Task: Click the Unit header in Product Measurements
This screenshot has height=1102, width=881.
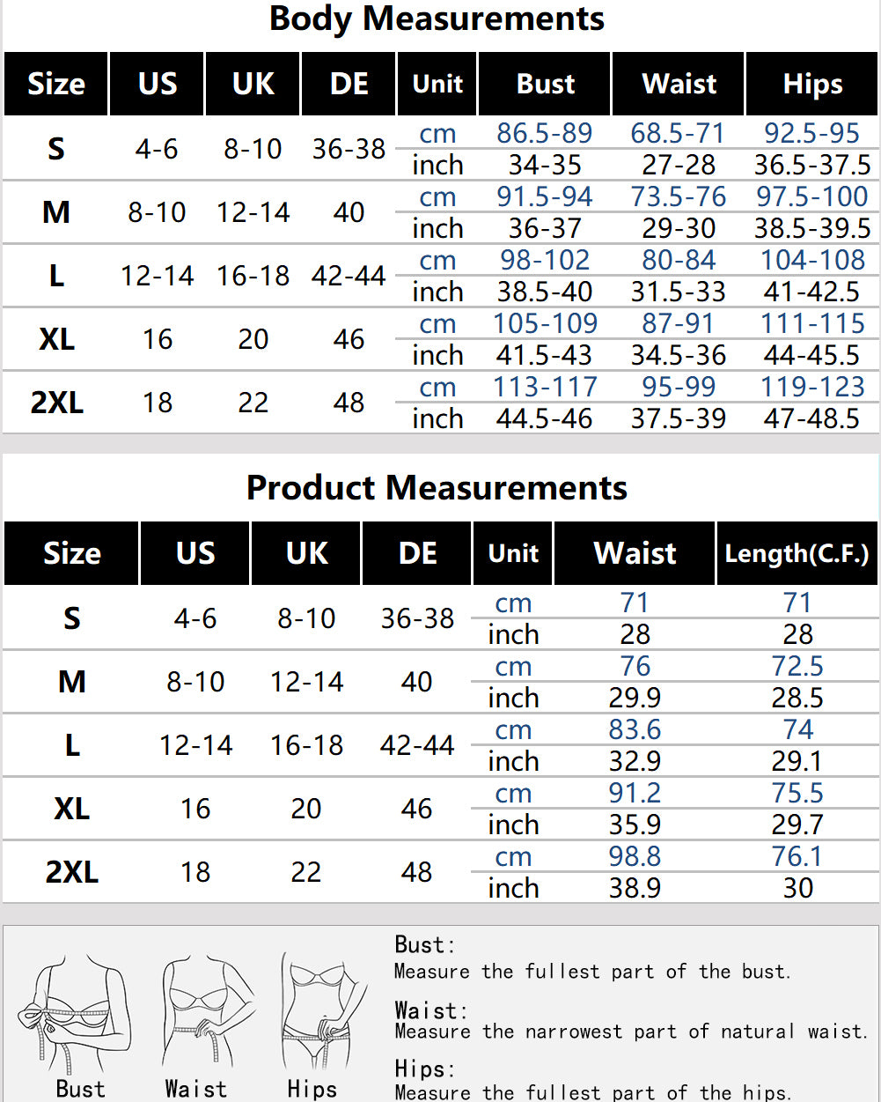Action: tap(513, 553)
